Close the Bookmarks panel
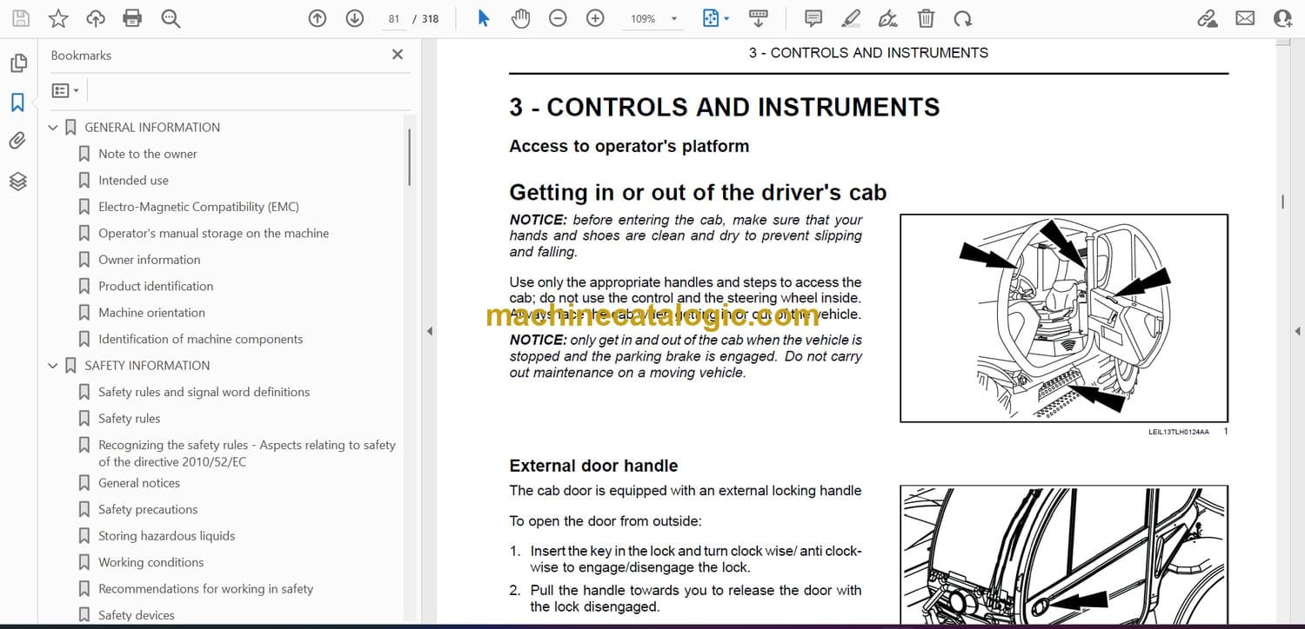Screen dimensions: 1305x629 pos(398,55)
